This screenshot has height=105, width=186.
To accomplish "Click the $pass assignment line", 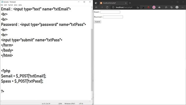I will (x=22, y=81).
